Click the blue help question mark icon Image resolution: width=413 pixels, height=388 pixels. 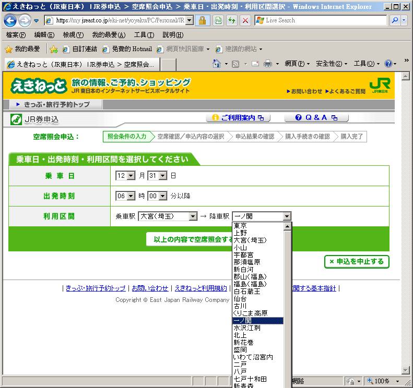coord(388,64)
